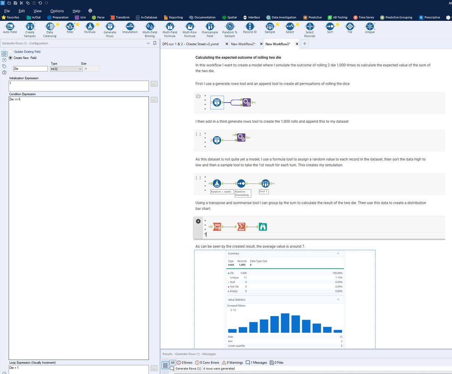Open Condition Expression editor ellipsis button

[x=154, y=100]
